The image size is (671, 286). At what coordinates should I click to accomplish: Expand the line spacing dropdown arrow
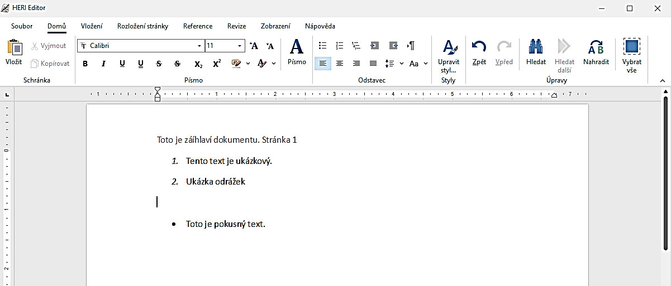point(402,64)
